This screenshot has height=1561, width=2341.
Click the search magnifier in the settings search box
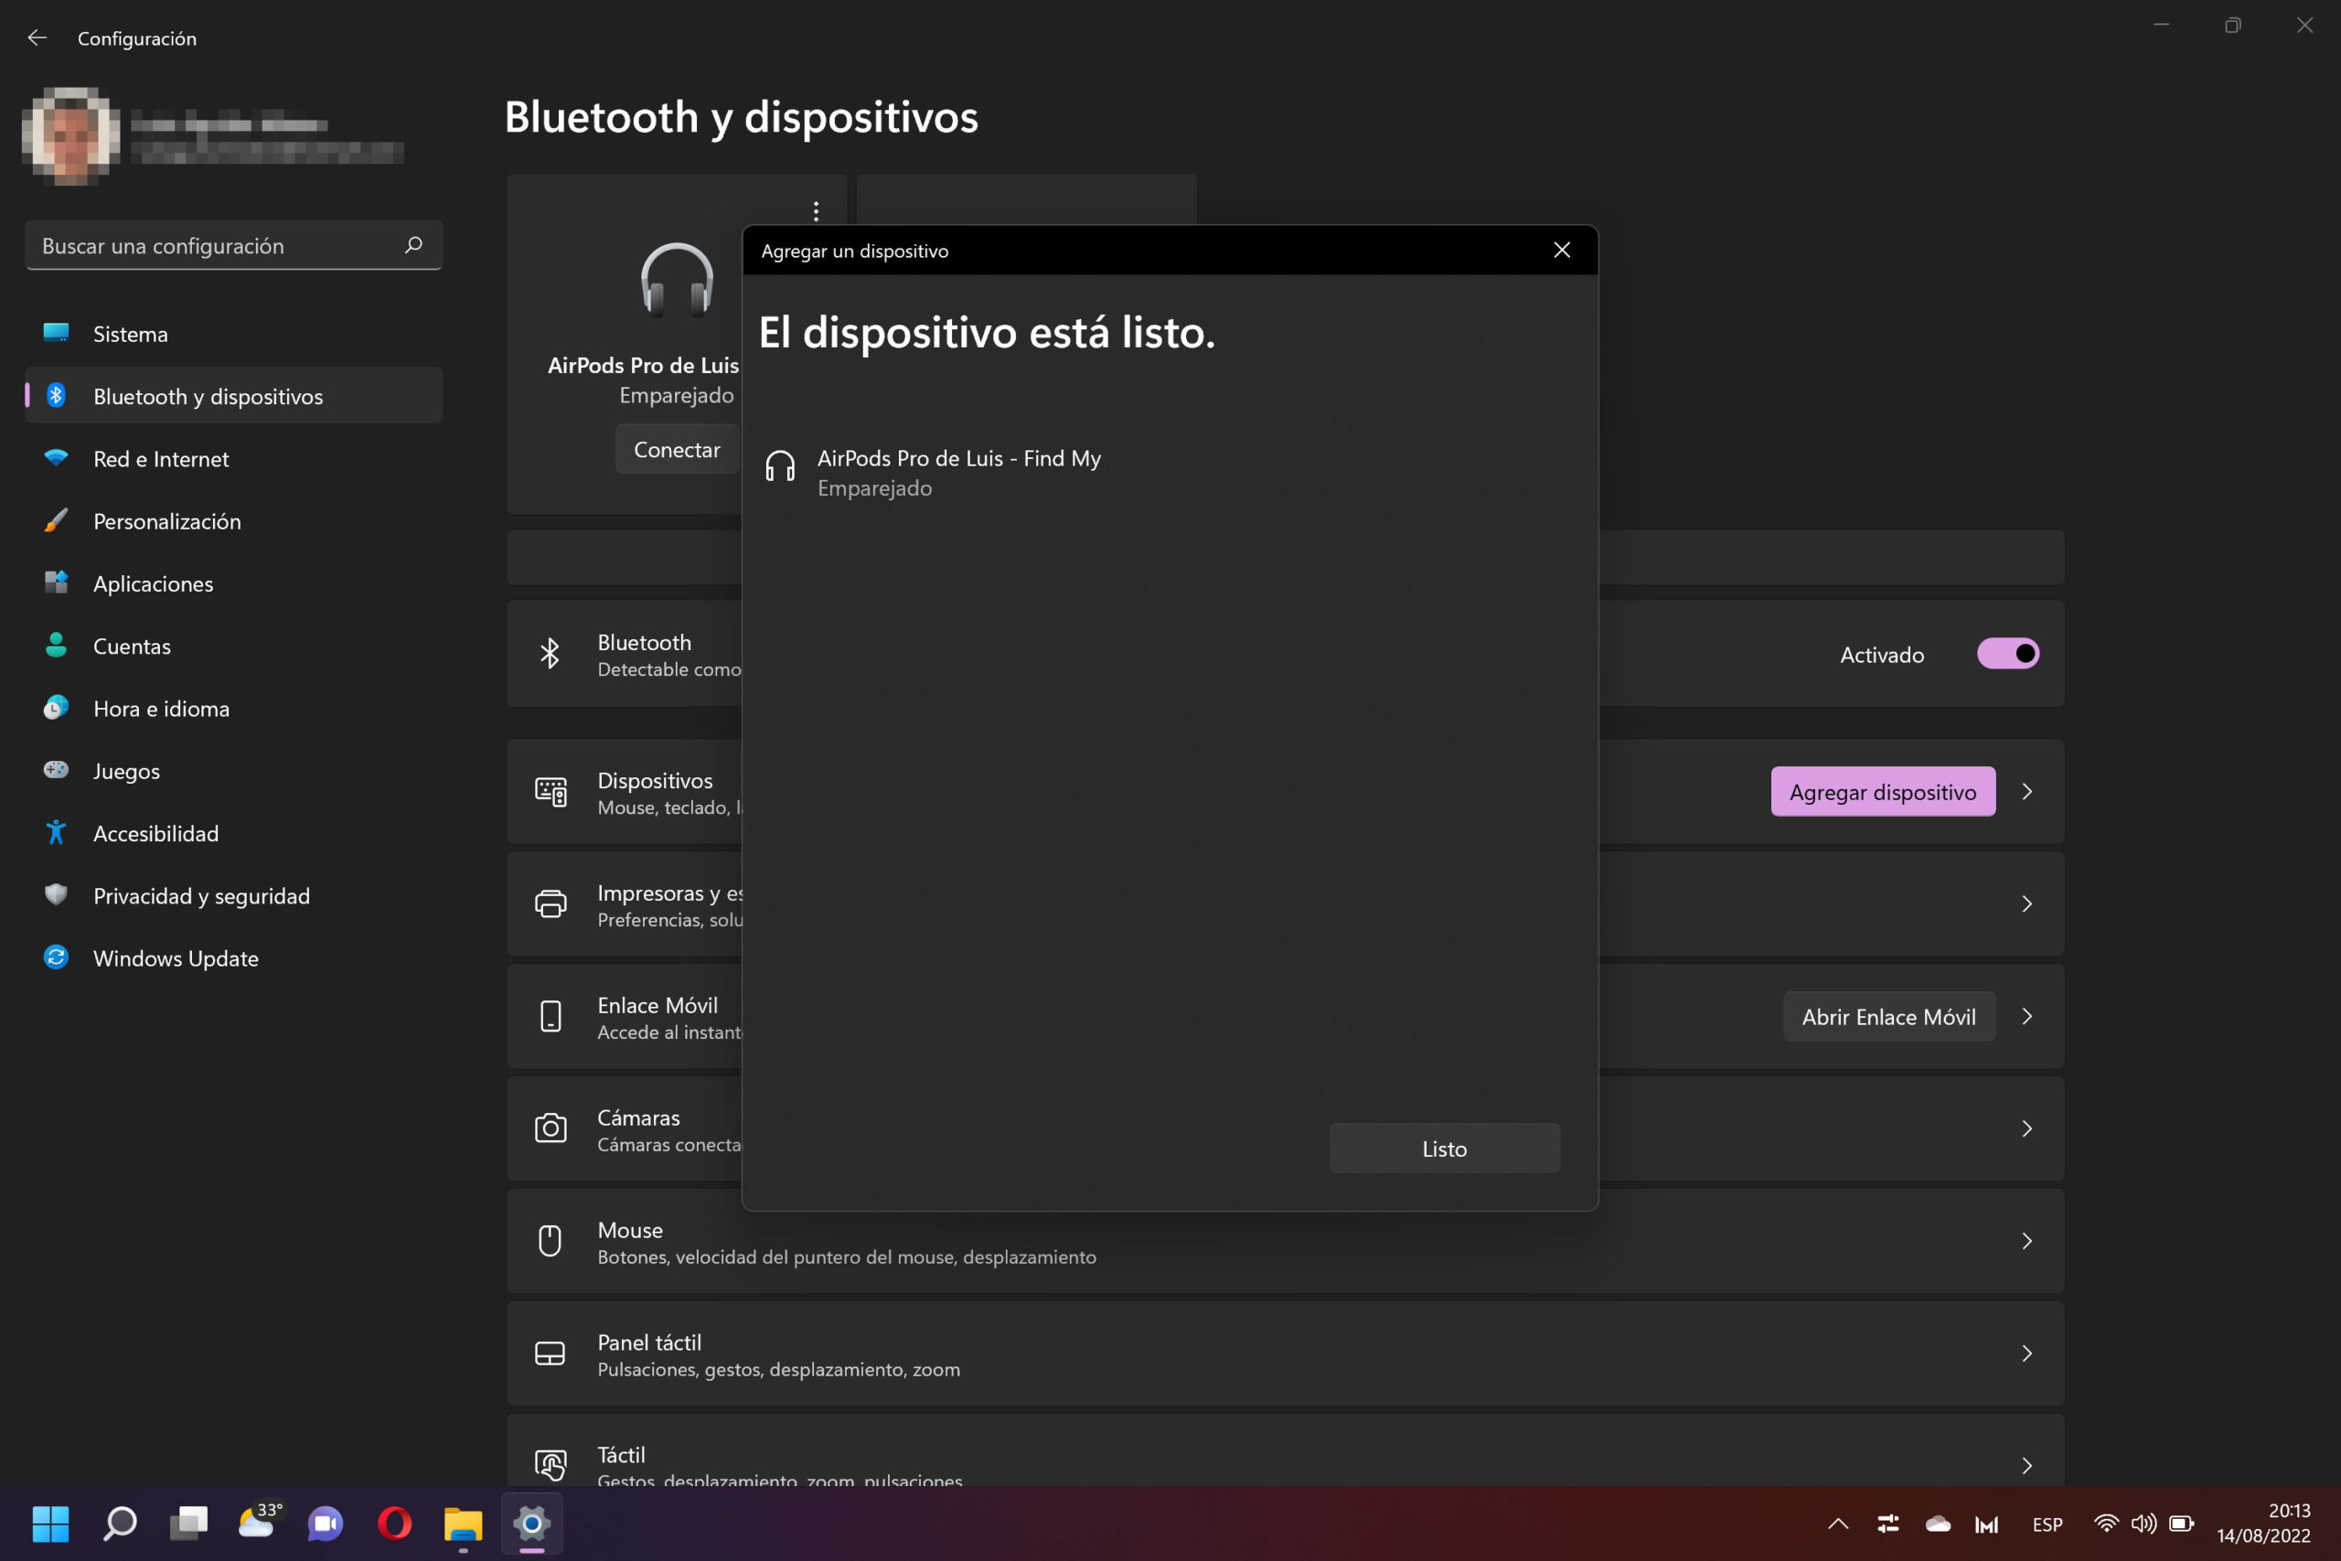coord(414,245)
